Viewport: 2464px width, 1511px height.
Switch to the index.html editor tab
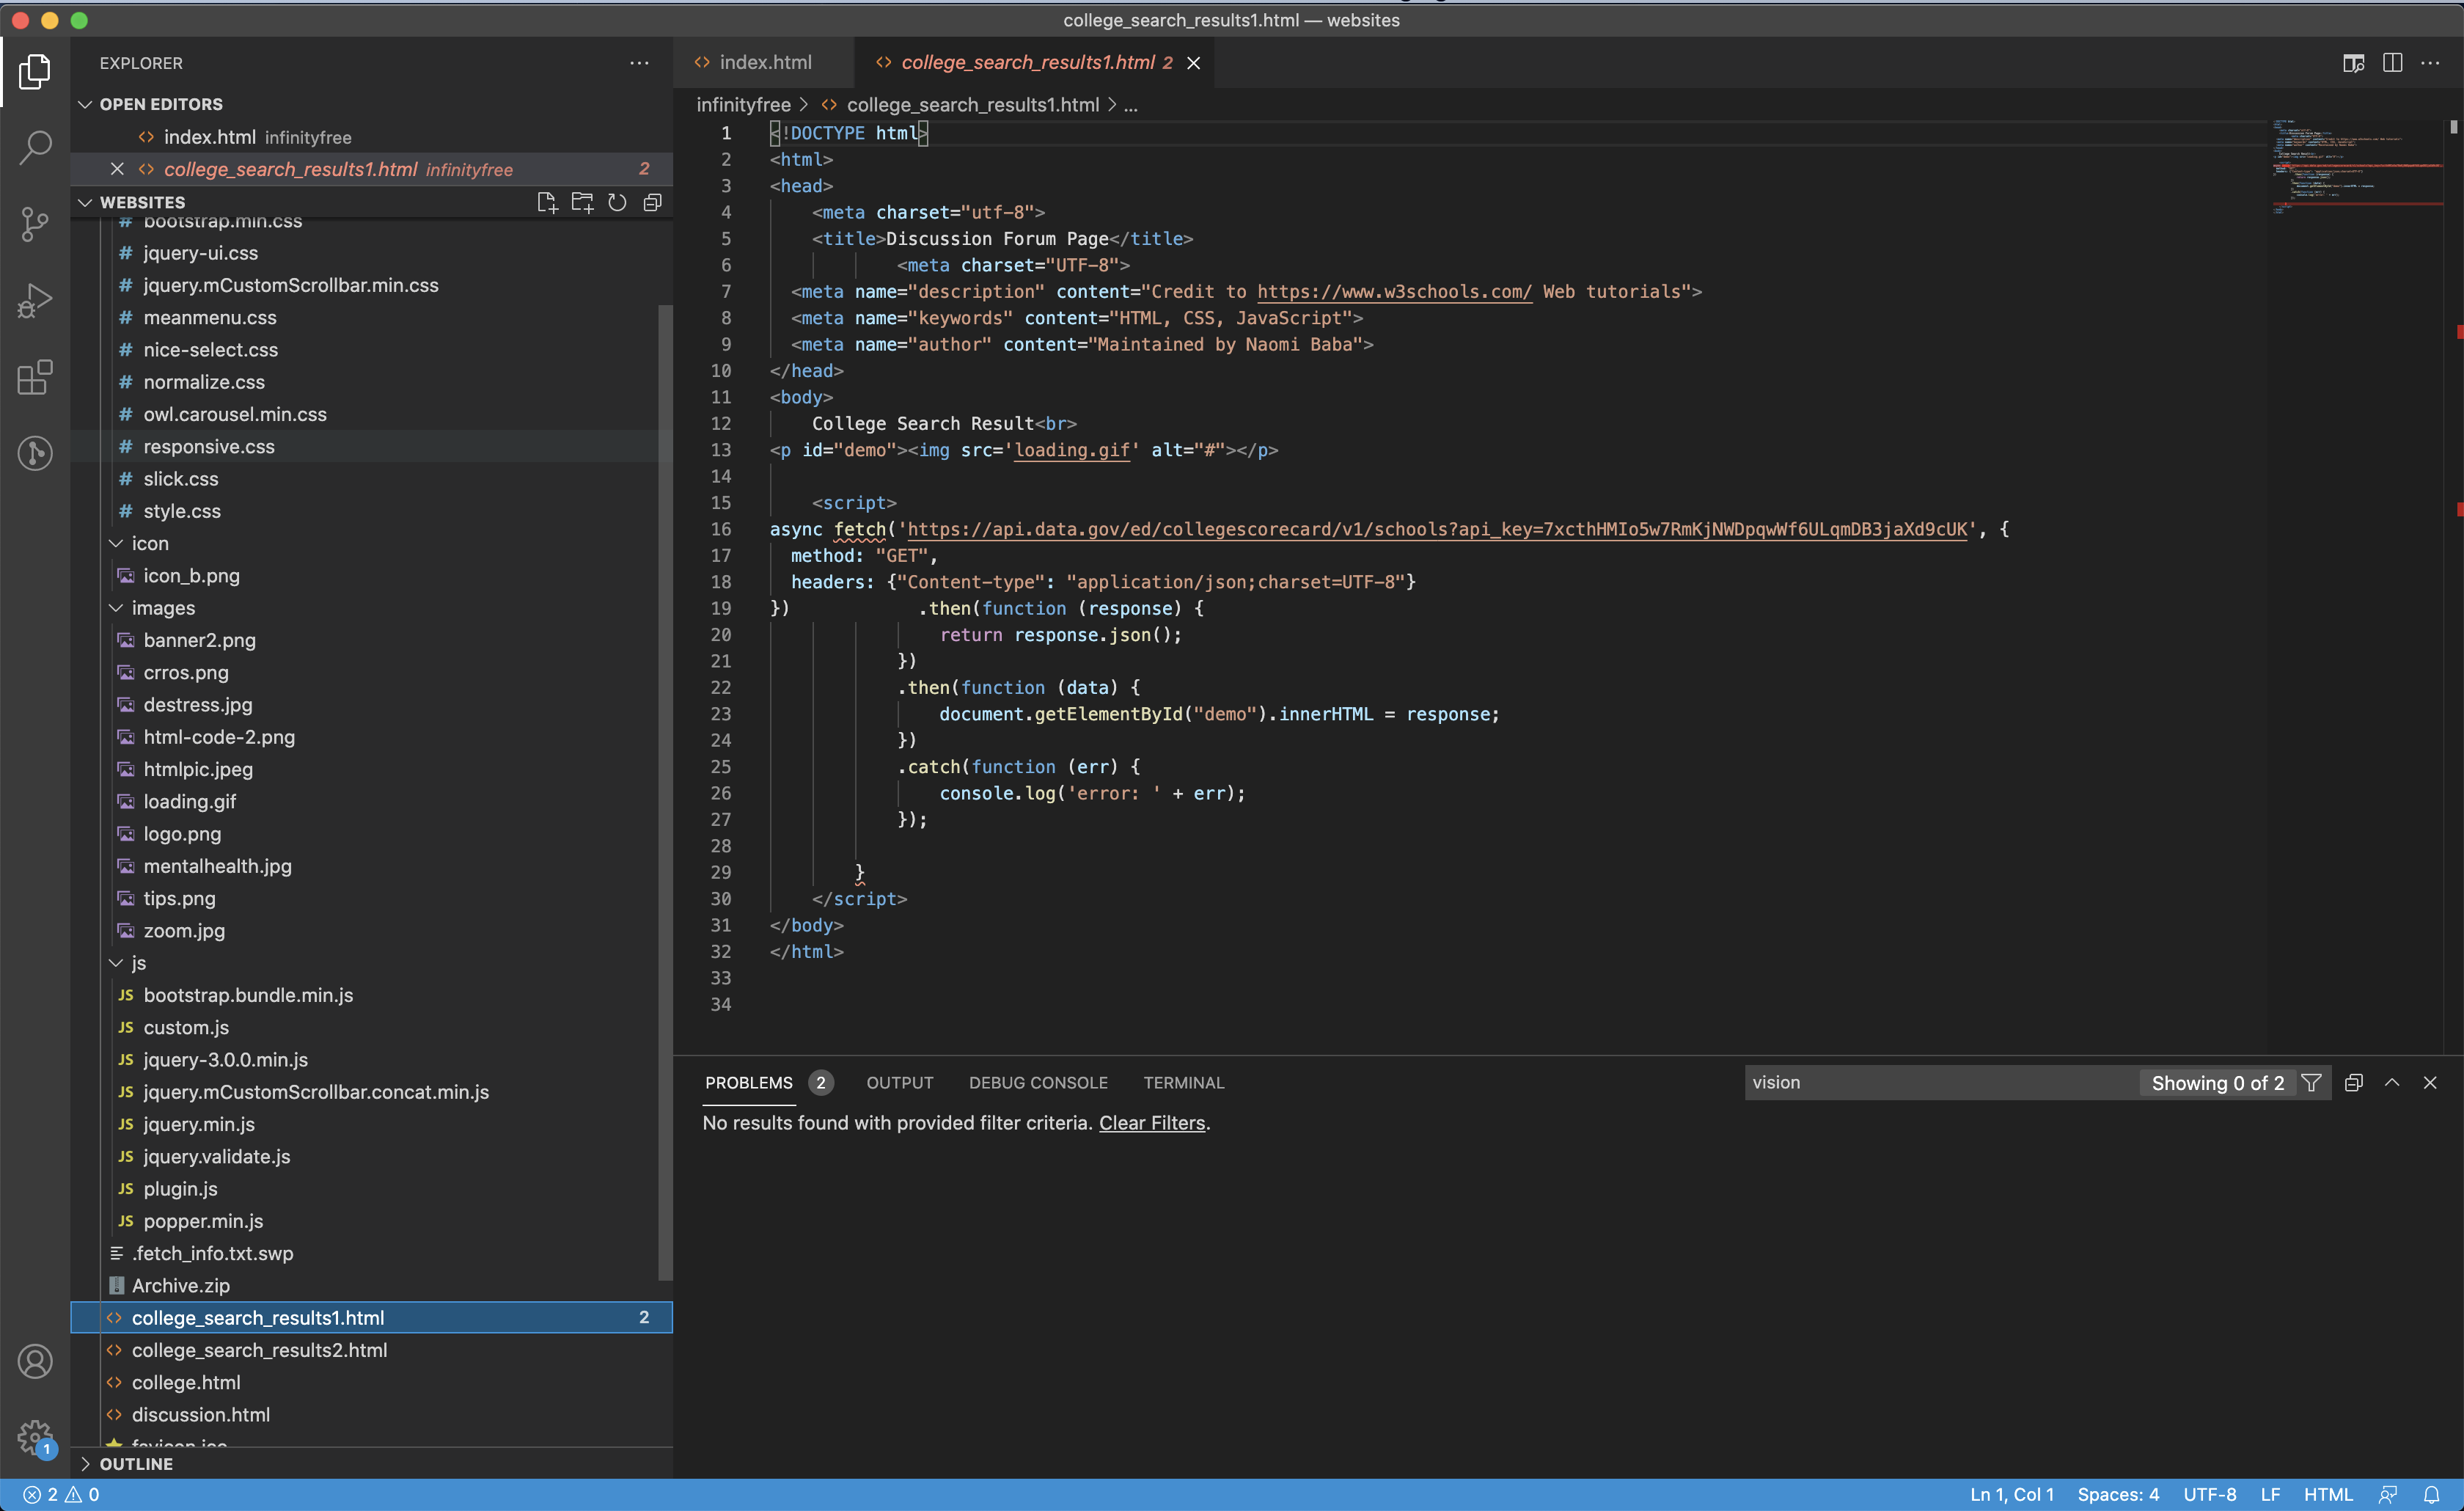[x=764, y=62]
